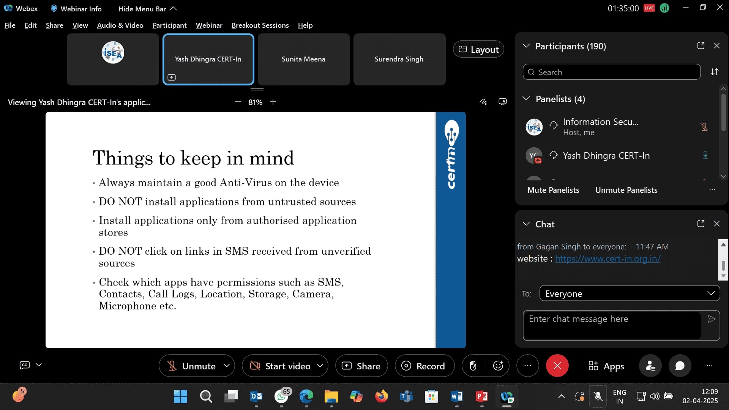Pop out the Chat panel
This screenshot has height=410, width=729.
(701, 224)
